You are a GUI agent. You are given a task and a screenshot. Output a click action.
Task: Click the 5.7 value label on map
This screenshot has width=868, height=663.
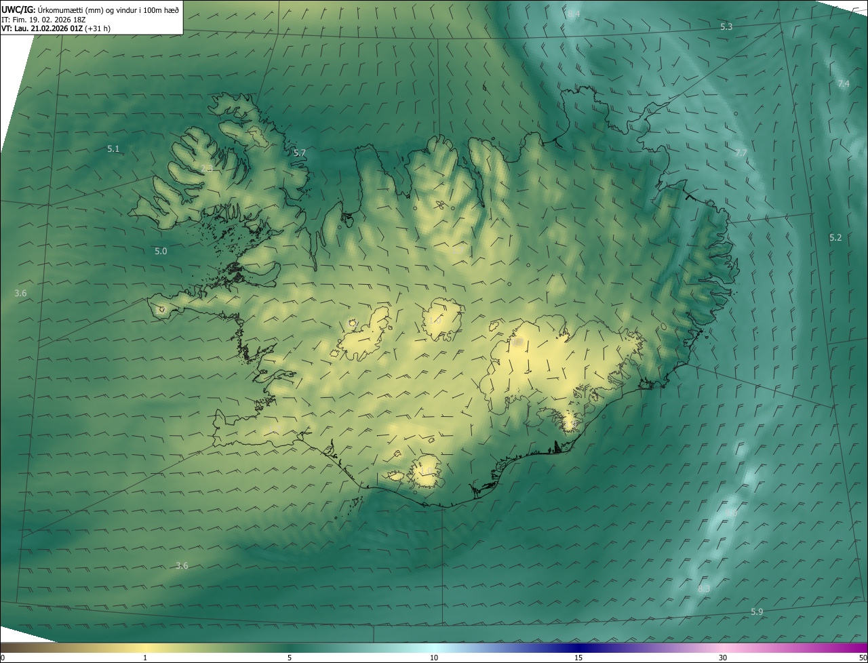[x=300, y=153]
